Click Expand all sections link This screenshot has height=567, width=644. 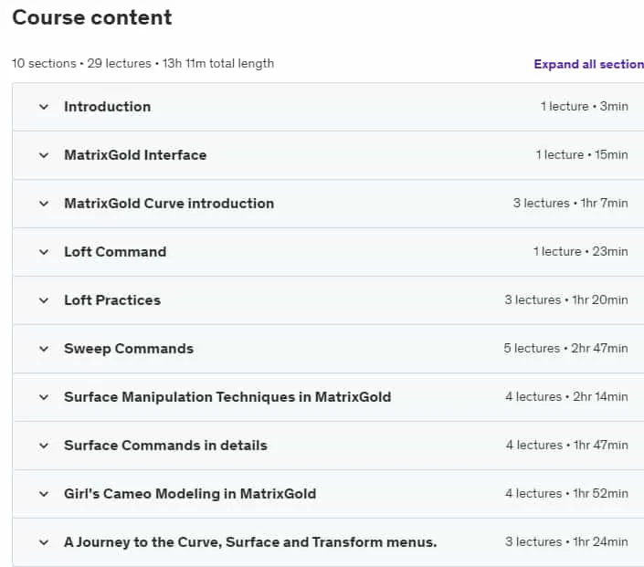pos(588,64)
